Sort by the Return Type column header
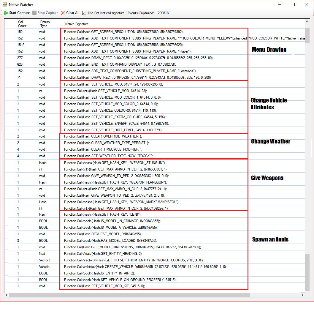314x322 pixels. pyautogui.click(x=45, y=24)
